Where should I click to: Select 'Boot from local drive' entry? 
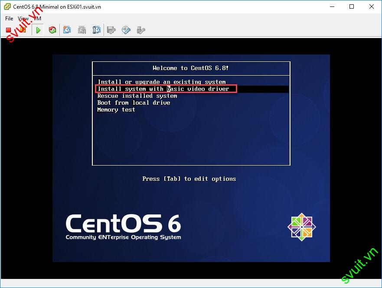134,102
